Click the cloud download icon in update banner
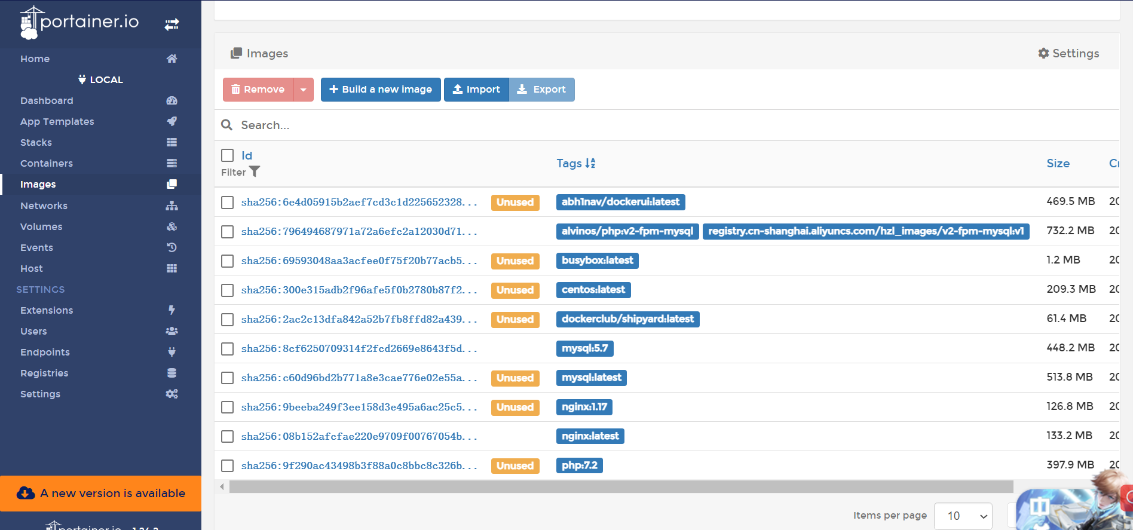1133x530 pixels. pyautogui.click(x=26, y=493)
